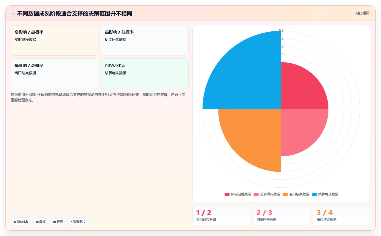Toggle 初步回传数据 legend swatch
This screenshot has height=236, width=381.
click(256, 194)
